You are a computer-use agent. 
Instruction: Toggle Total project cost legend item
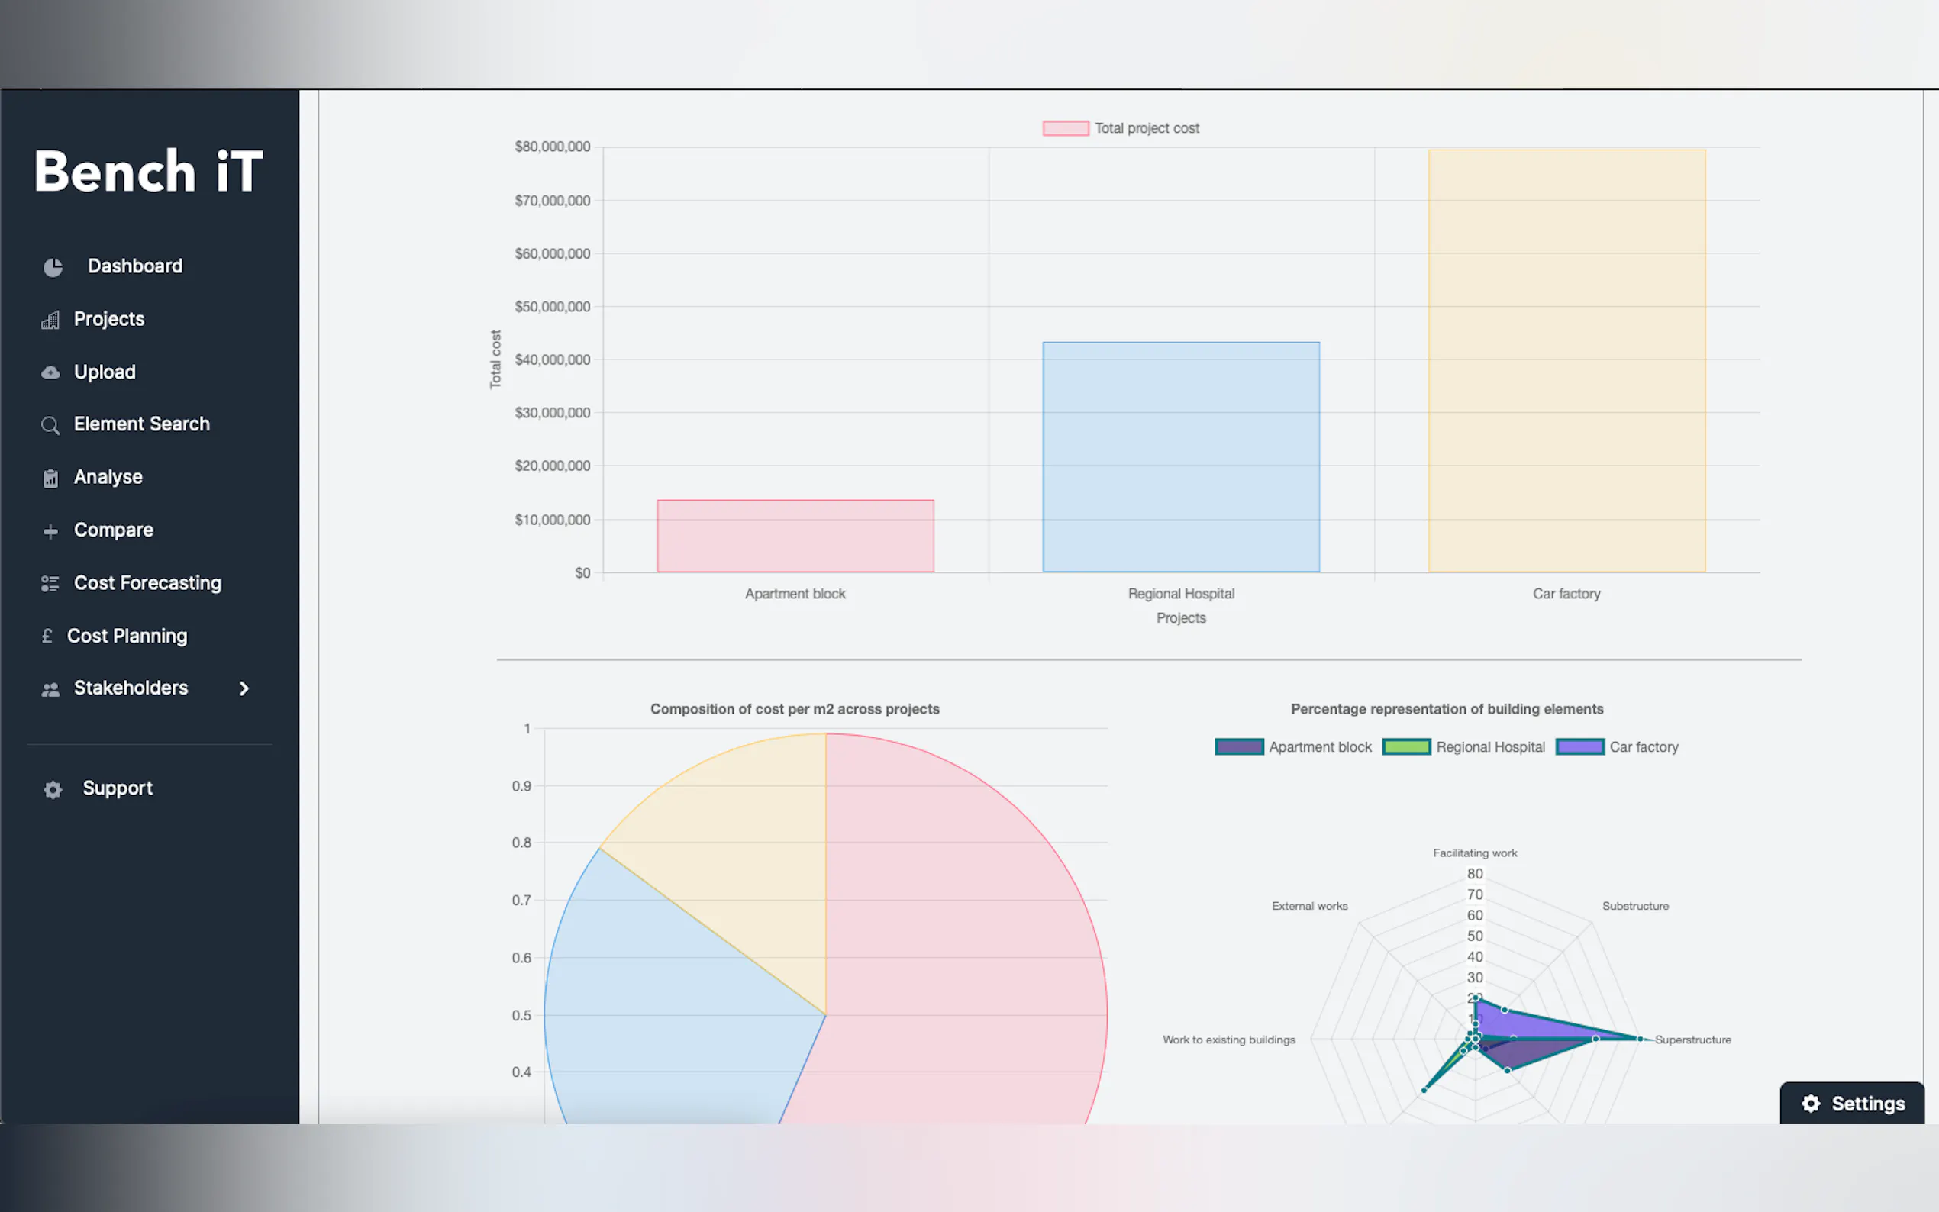(x=1121, y=128)
